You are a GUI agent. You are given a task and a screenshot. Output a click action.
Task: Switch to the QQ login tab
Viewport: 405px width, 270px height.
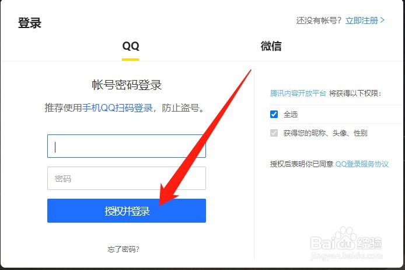[x=131, y=46]
